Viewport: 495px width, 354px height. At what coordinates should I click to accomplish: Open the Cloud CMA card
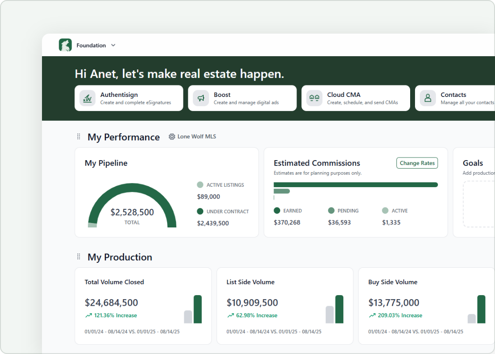click(x=355, y=98)
